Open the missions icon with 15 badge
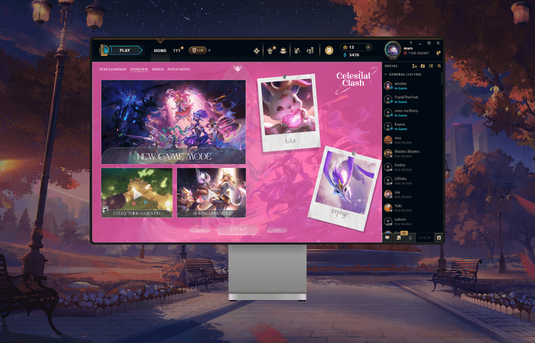This screenshot has height=343, width=535. coord(399,238)
